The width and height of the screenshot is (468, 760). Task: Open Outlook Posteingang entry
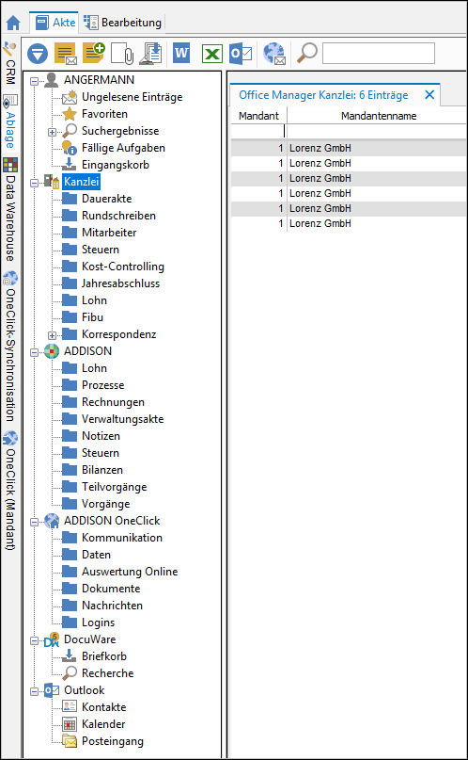pos(113,741)
